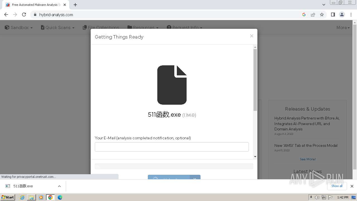This screenshot has width=357, height=201.
Task: Click the network tray icon
Action: coord(324,197)
